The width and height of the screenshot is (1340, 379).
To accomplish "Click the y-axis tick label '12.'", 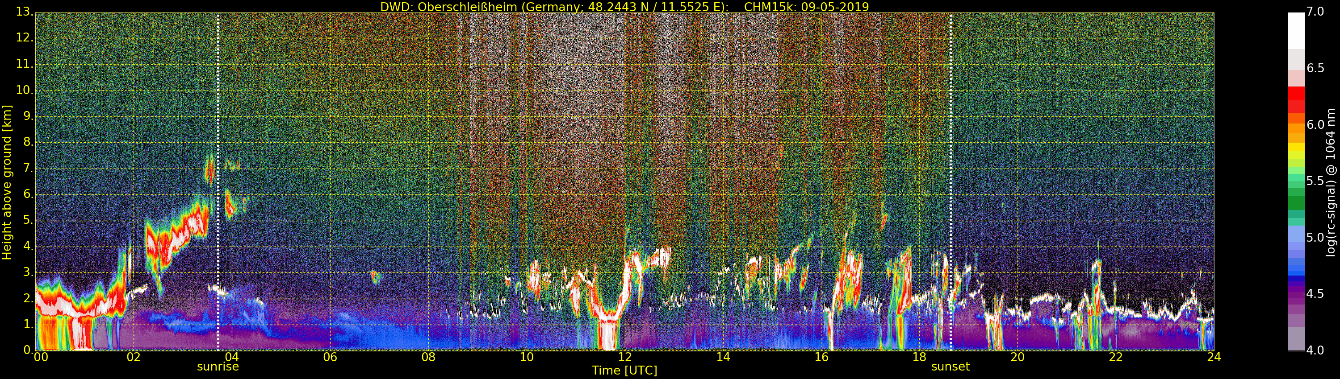I will (24, 38).
